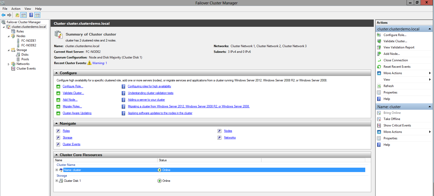Click the Name column header
The width and height of the screenshot is (434, 196).
tap(105, 160)
